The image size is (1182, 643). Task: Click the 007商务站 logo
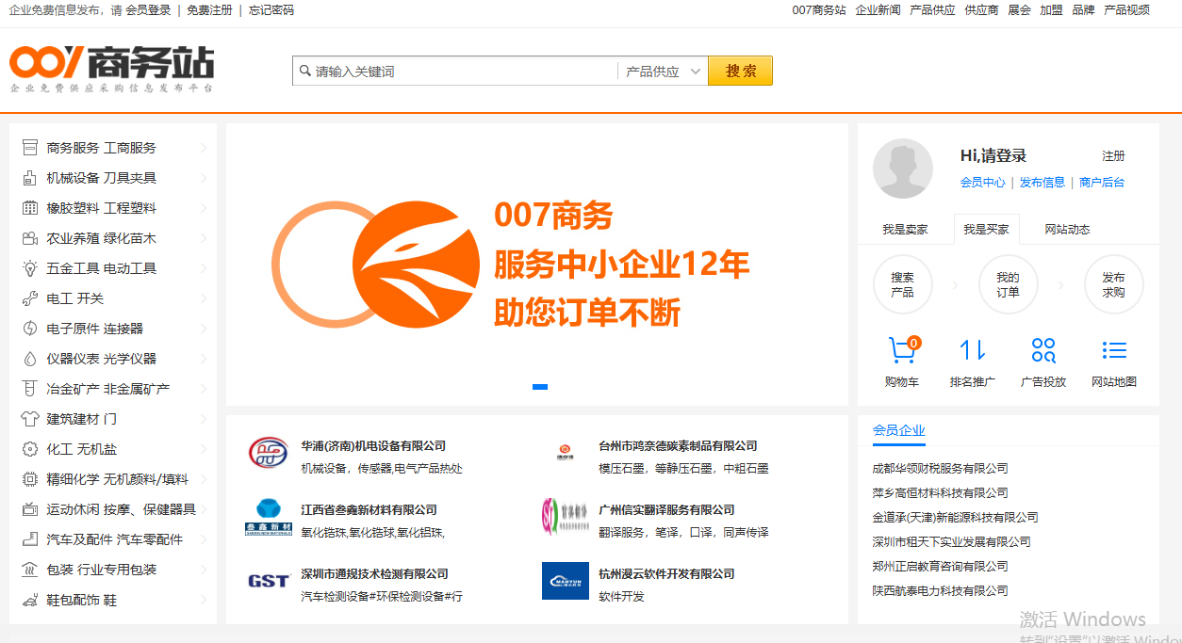(x=110, y=69)
